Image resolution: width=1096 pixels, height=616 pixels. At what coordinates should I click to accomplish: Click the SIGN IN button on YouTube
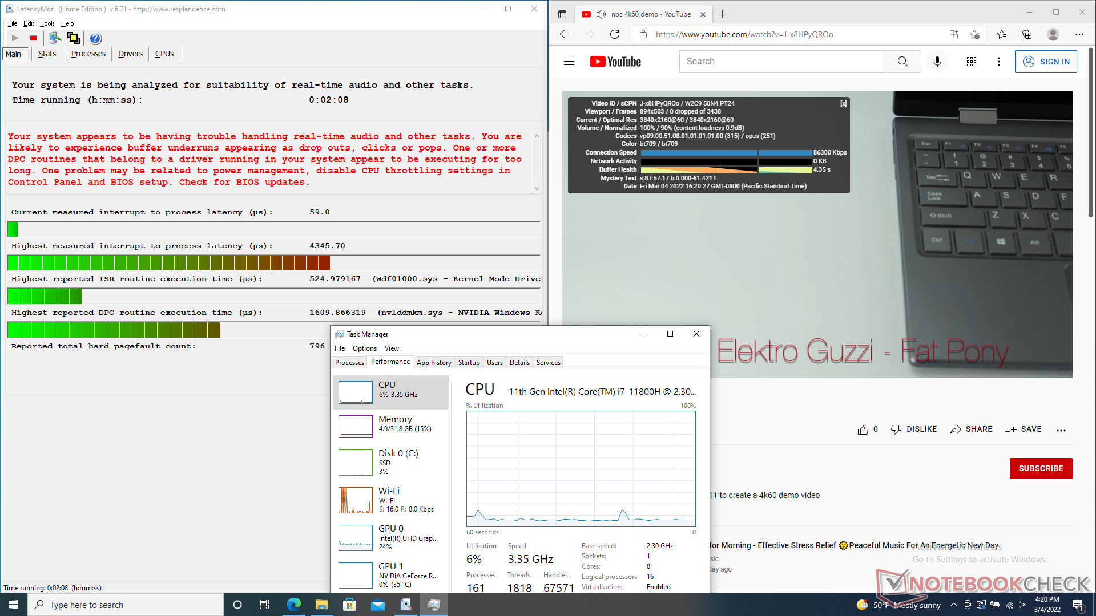(x=1046, y=62)
